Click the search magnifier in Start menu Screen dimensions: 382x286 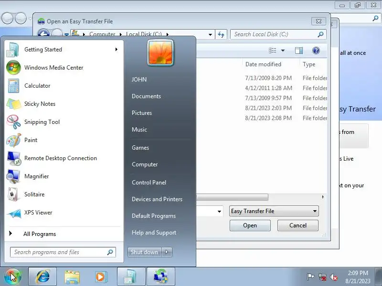coord(110,252)
